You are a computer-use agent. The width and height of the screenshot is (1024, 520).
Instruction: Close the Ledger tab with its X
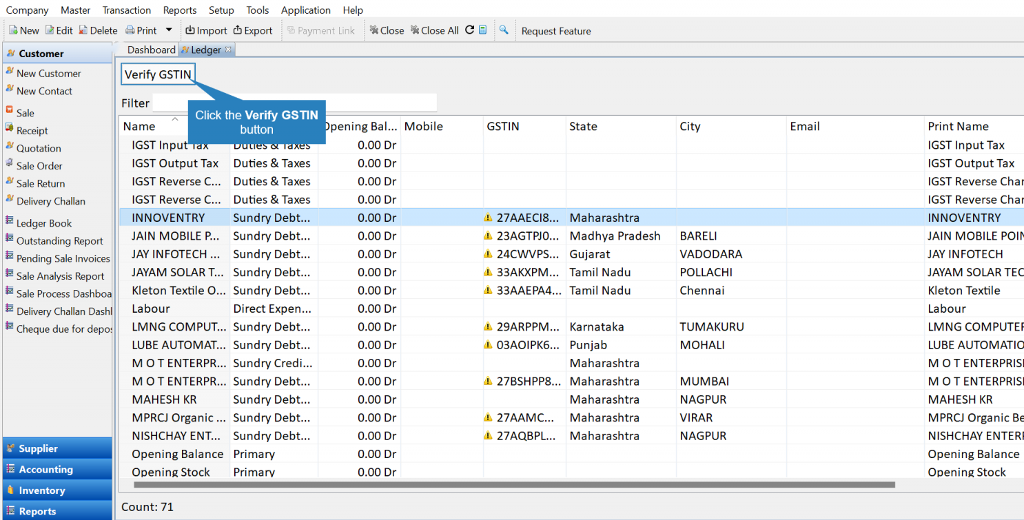point(229,50)
